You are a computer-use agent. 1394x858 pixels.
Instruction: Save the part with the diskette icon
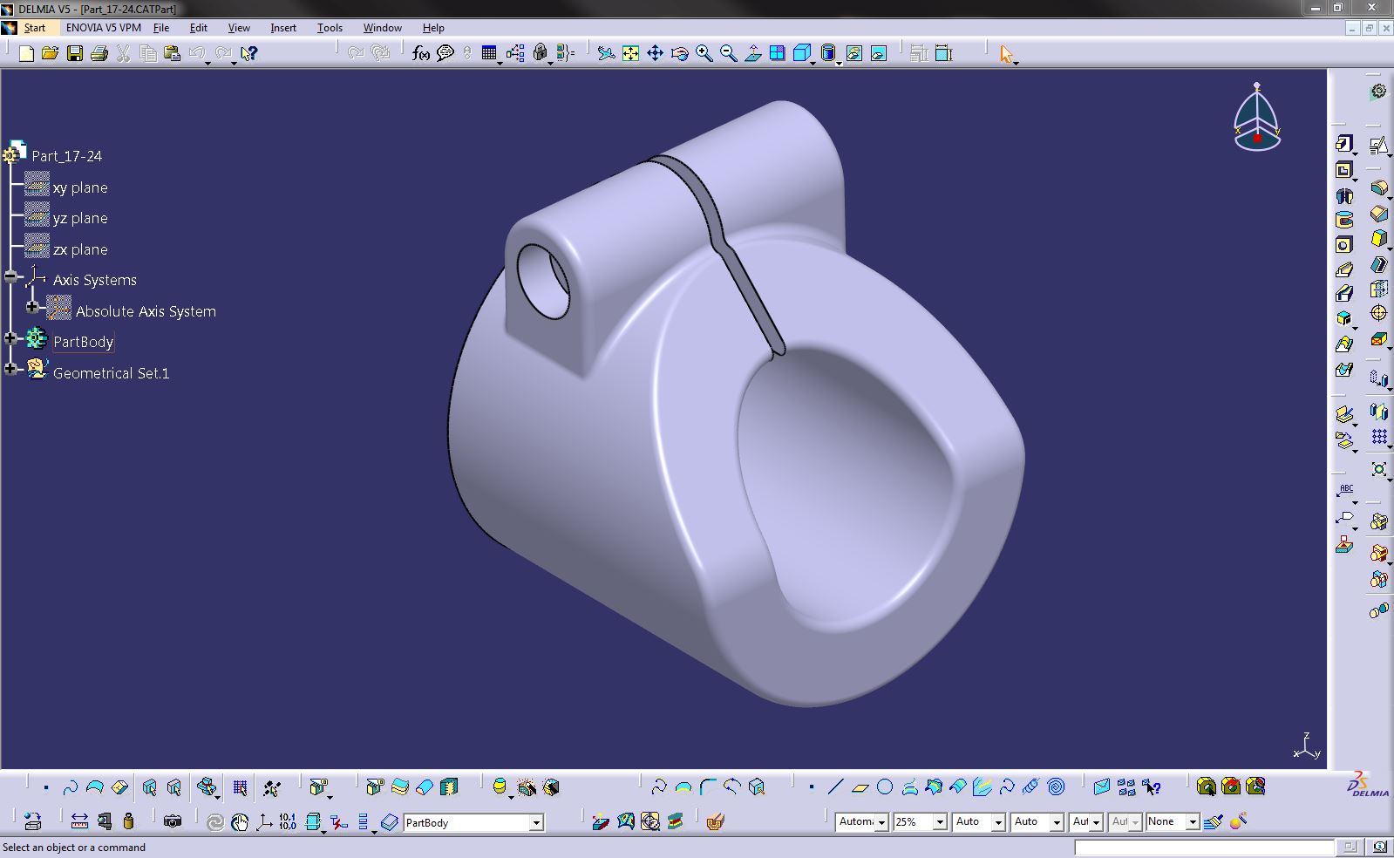(75, 54)
